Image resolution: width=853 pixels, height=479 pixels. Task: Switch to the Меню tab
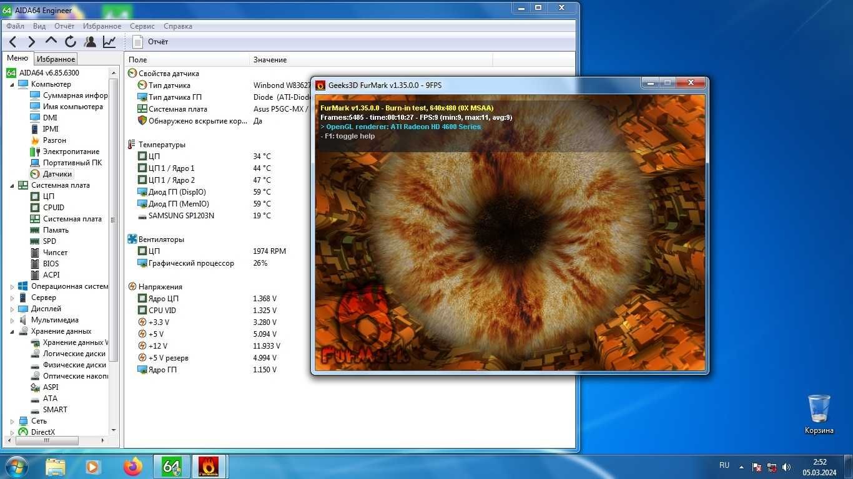click(17, 59)
